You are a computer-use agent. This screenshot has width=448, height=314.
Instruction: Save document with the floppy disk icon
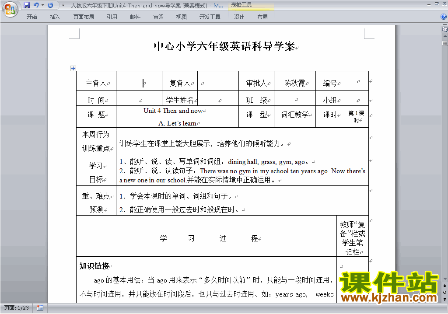(x=27, y=5)
